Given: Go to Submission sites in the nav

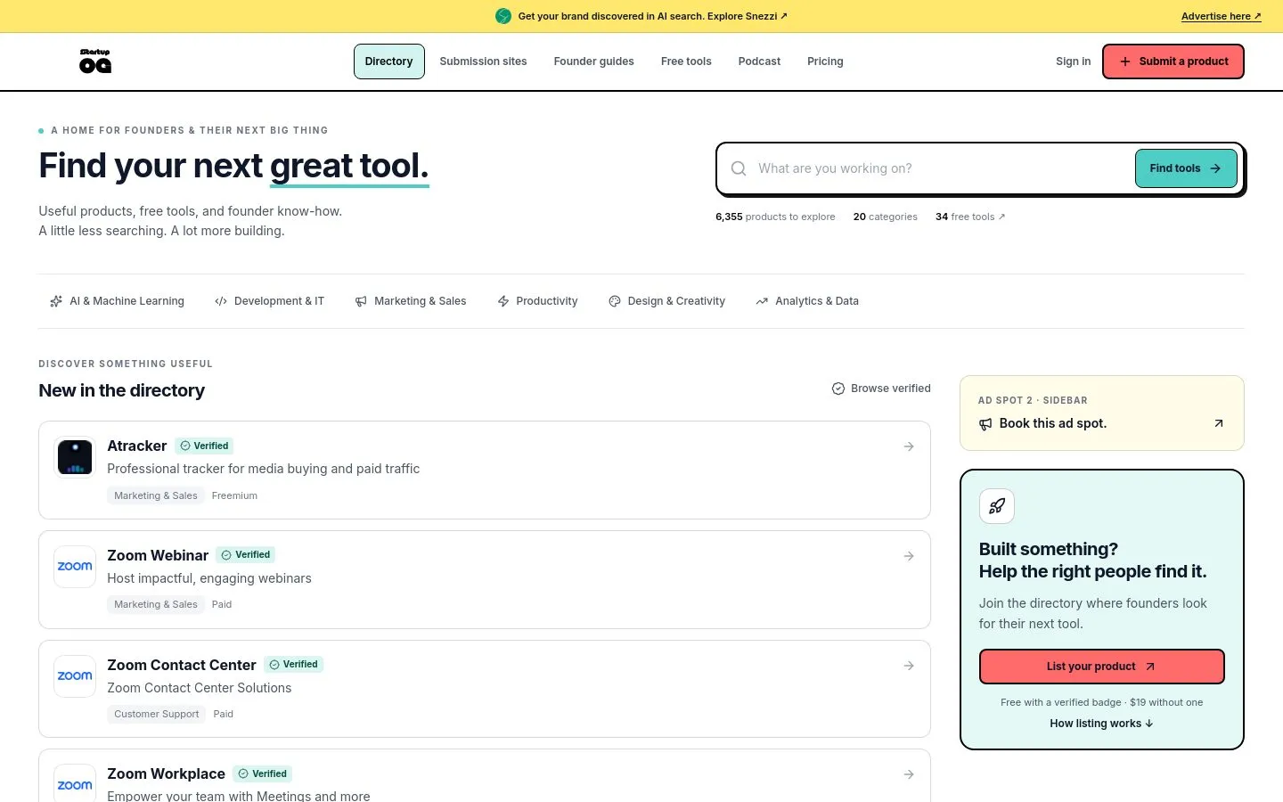Looking at the screenshot, I should [x=483, y=61].
